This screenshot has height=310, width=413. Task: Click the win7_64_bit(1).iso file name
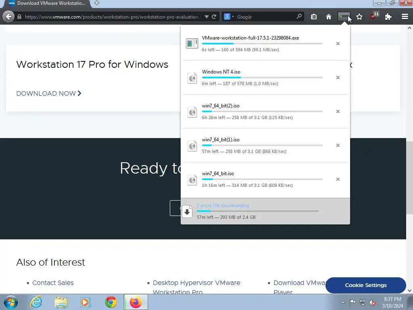(221, 140)
